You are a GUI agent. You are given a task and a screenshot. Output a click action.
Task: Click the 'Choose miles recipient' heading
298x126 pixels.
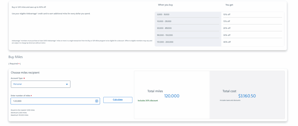tap(25, 72)
